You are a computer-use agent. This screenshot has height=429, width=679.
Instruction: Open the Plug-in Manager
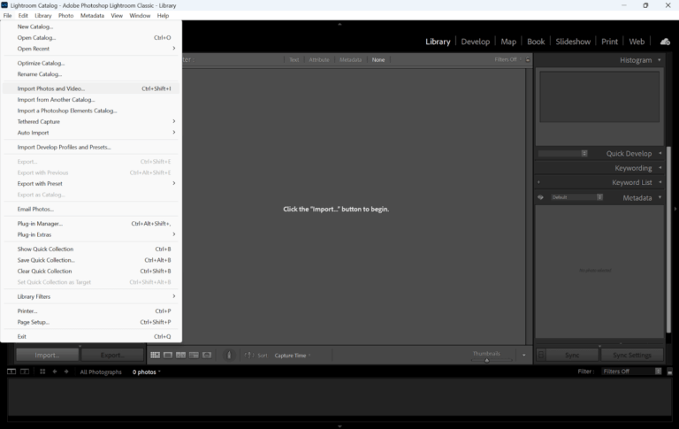tap(91, 224)
